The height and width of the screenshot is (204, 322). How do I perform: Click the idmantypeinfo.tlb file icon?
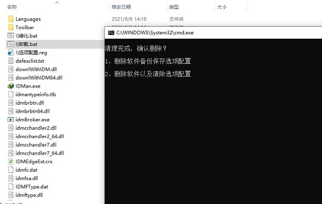point(11,94)
